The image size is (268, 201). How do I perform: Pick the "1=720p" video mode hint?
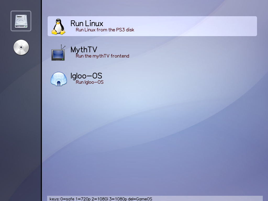coord(83,199)
